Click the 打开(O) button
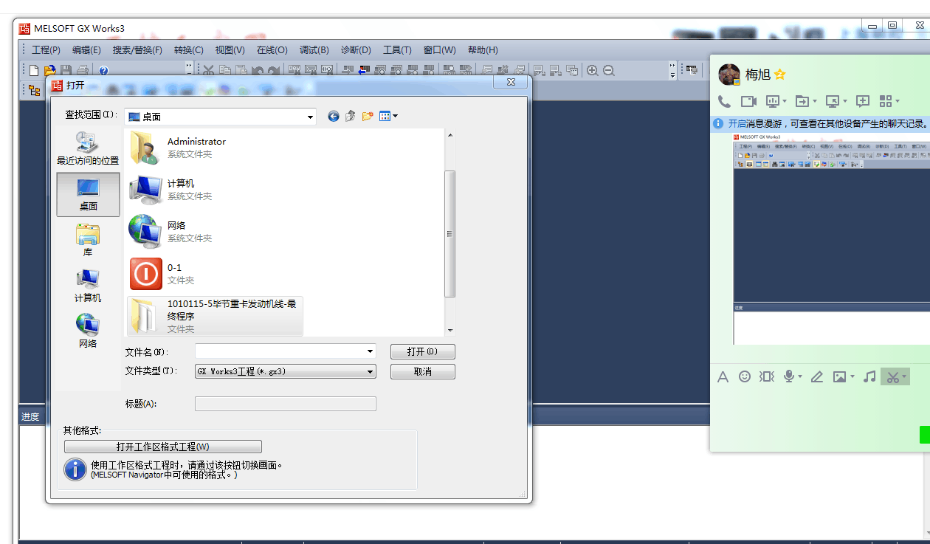Viewport: 930px width, 544px height. 422,351
